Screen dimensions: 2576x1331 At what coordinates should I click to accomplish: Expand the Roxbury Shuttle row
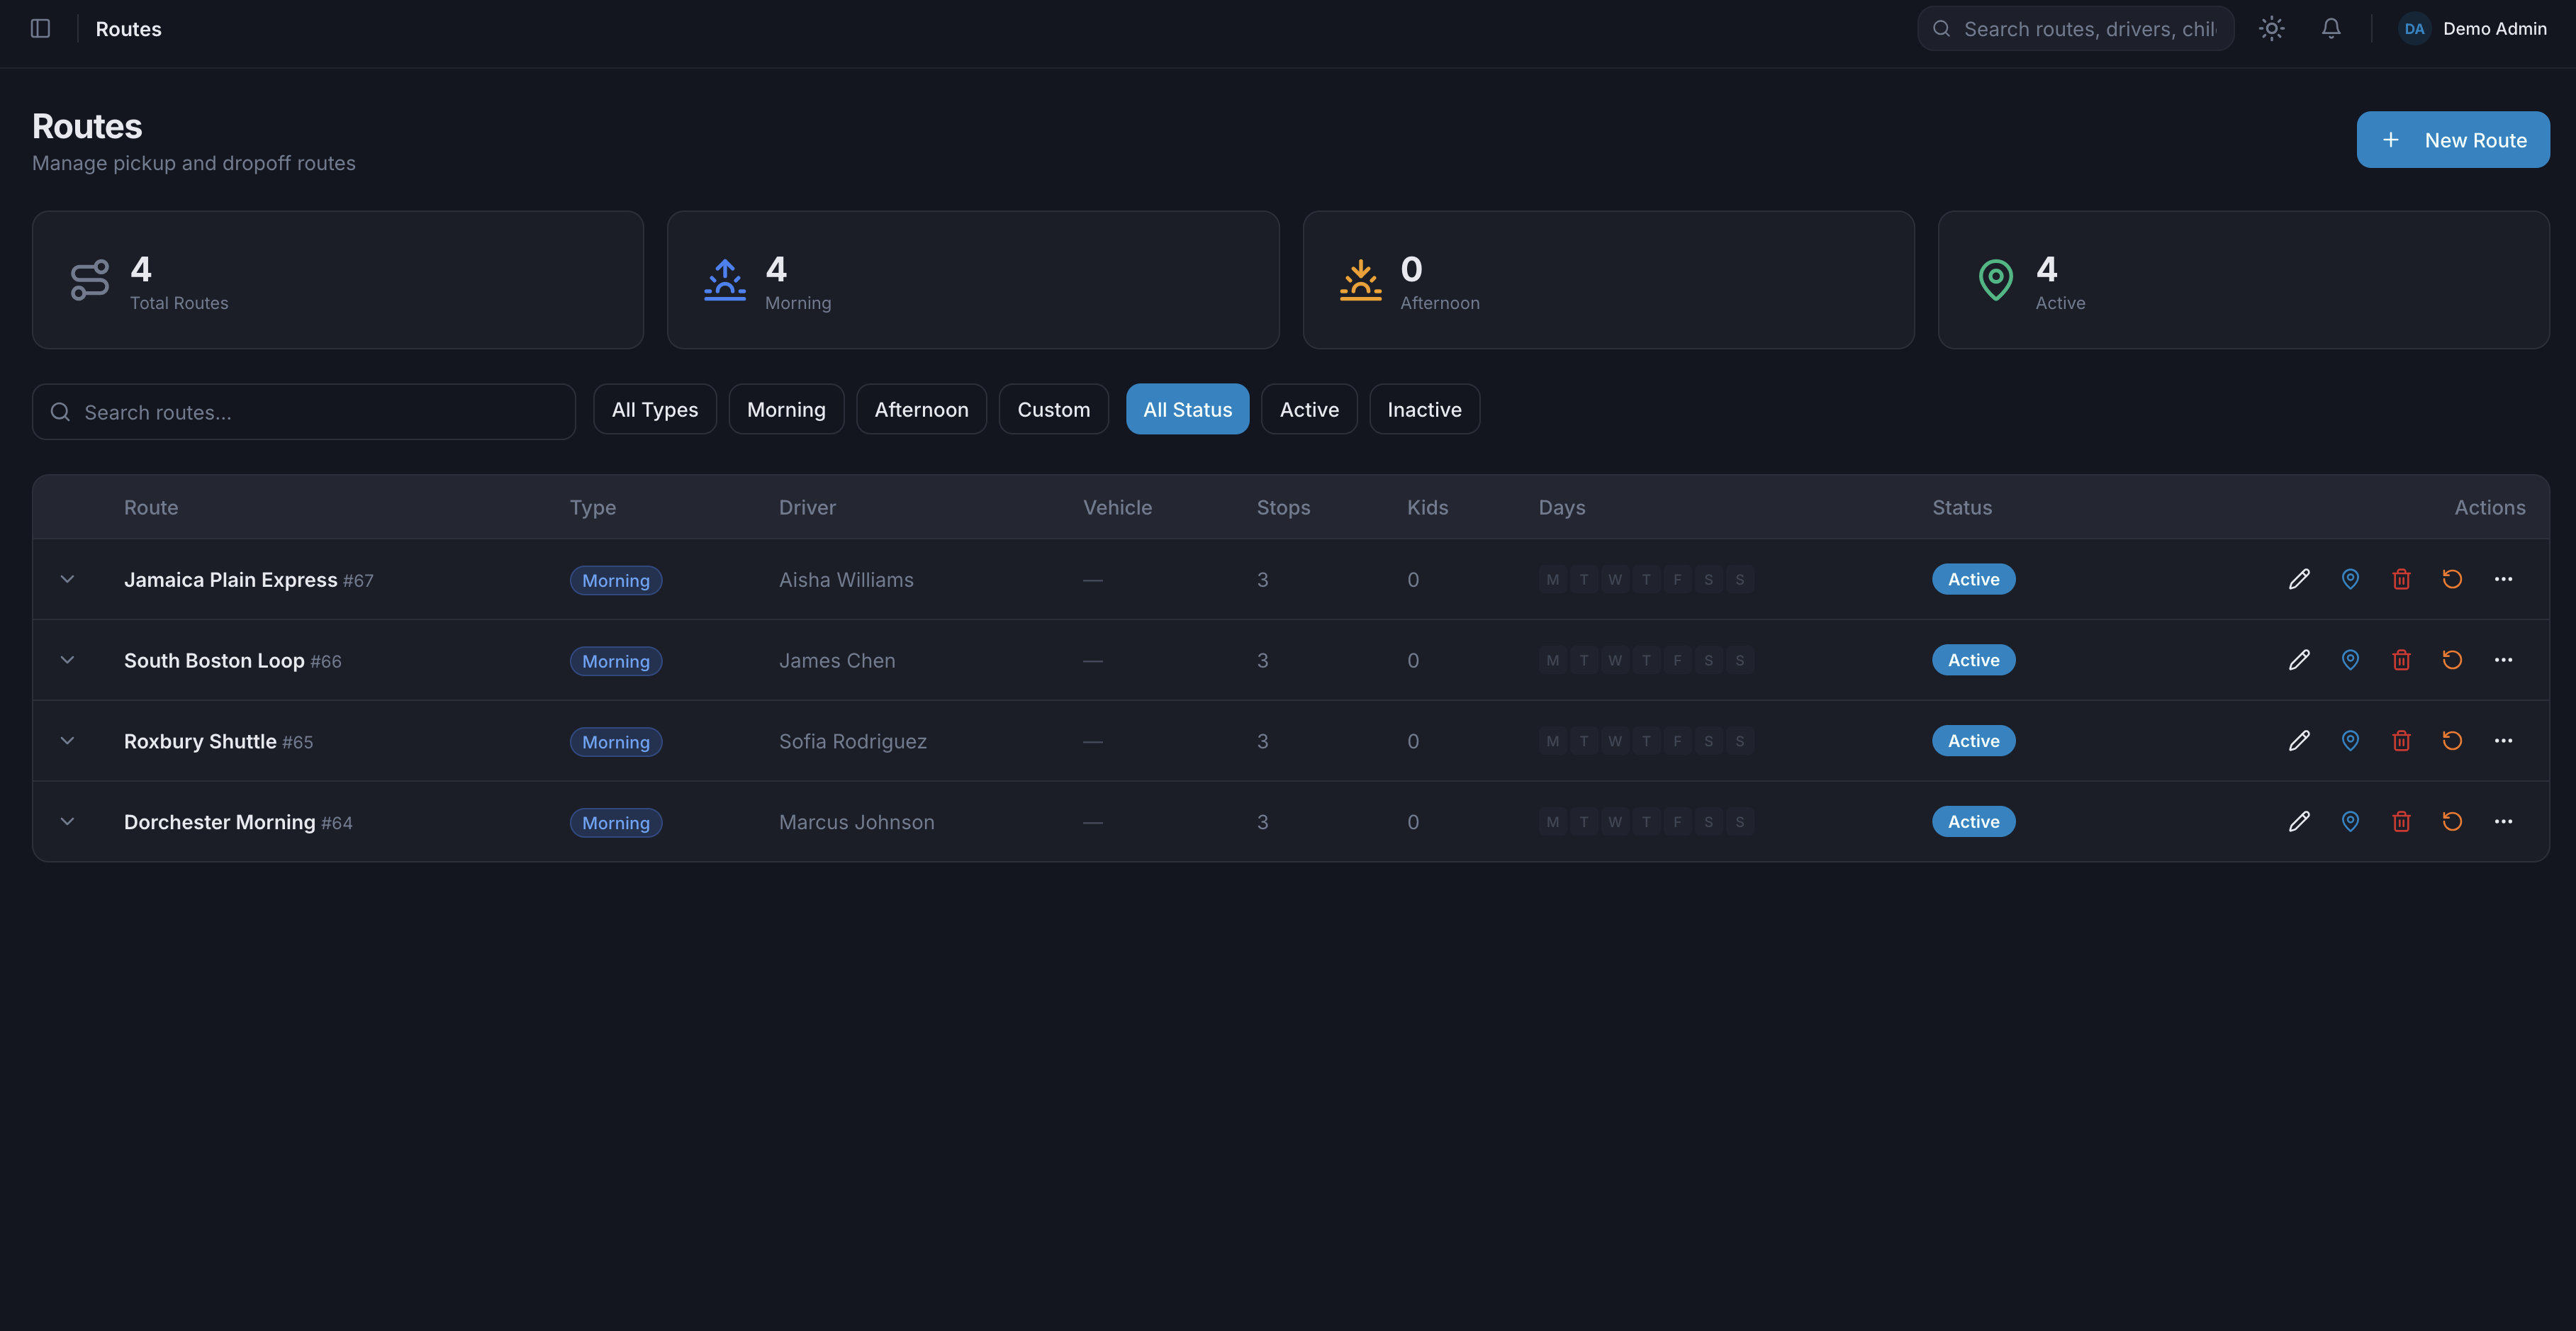(x=67, y=741)
